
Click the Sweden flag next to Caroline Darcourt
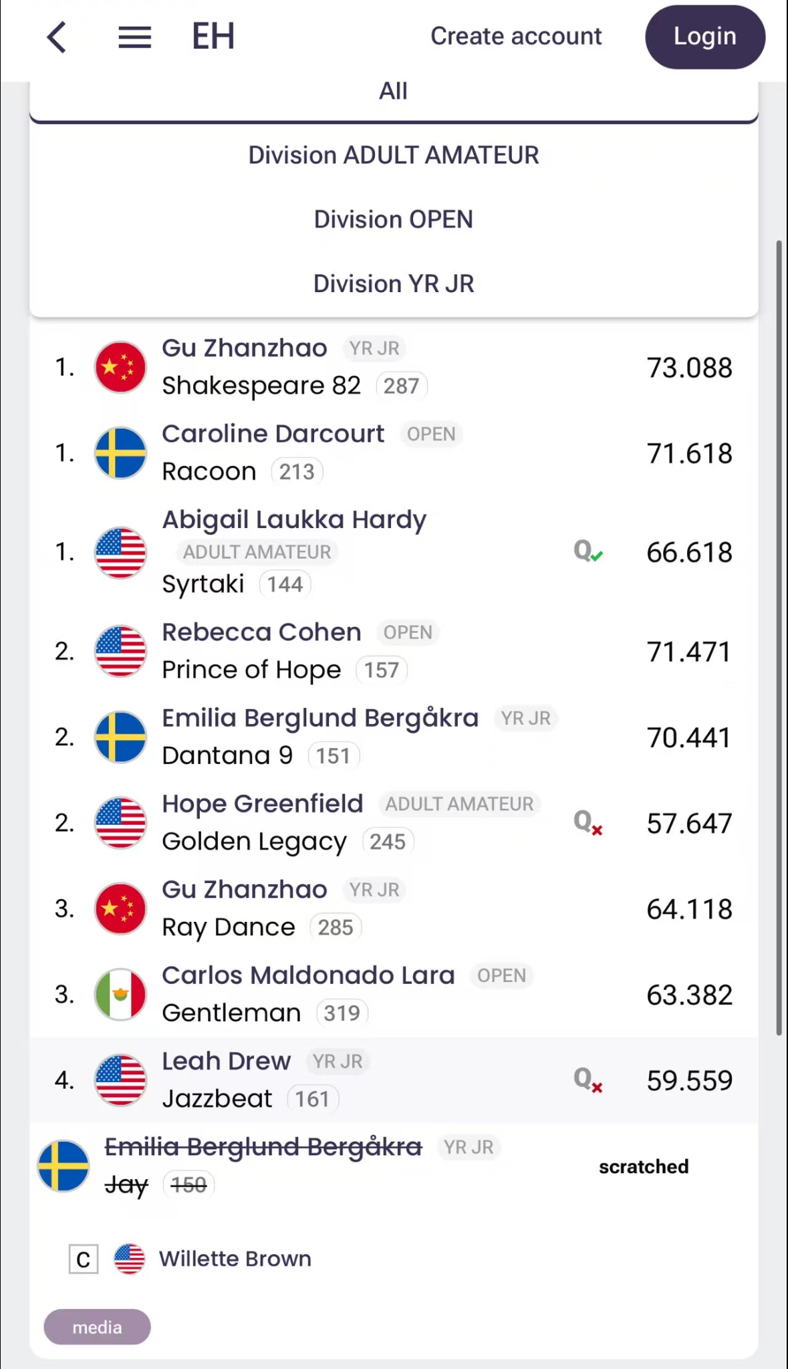click(x=120, y=453)
